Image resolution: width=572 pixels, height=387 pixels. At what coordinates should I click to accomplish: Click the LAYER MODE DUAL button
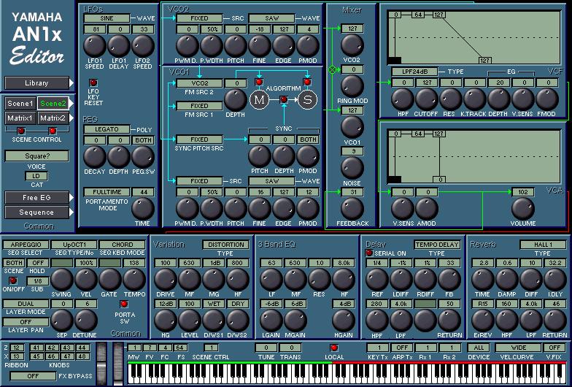tap(26, 304)
